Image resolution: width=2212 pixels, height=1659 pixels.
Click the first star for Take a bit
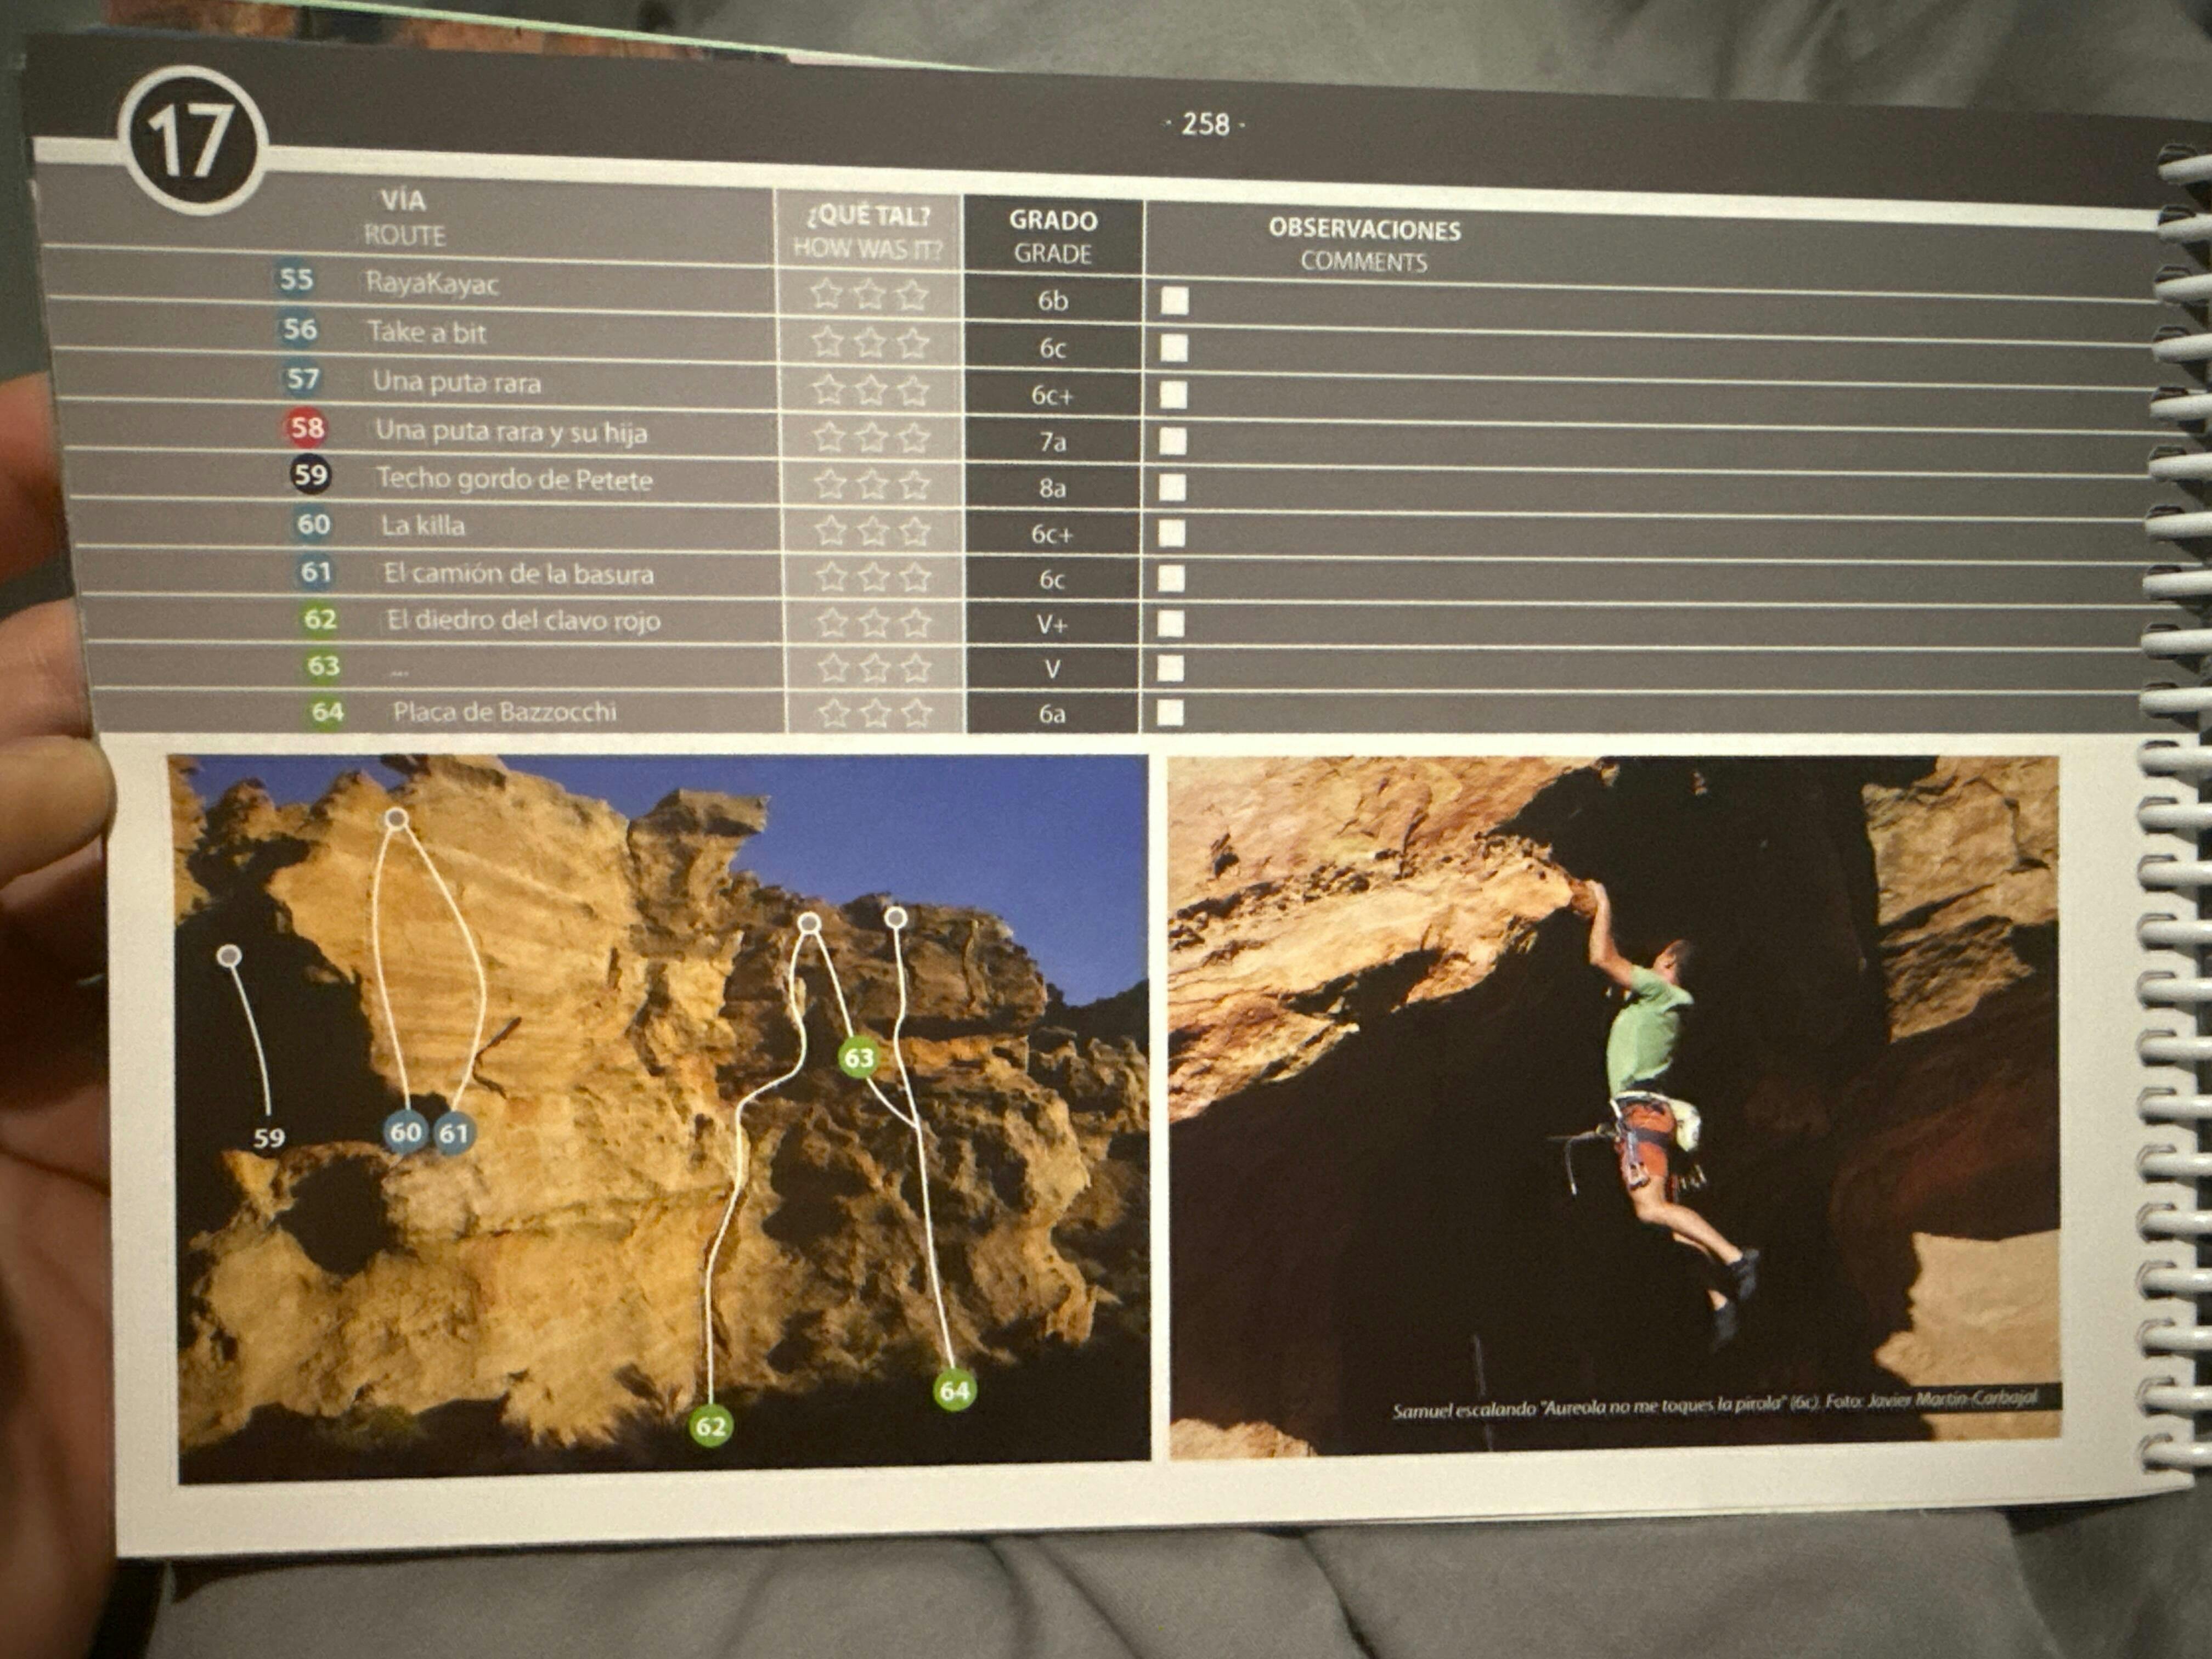(x=827, y=342)
